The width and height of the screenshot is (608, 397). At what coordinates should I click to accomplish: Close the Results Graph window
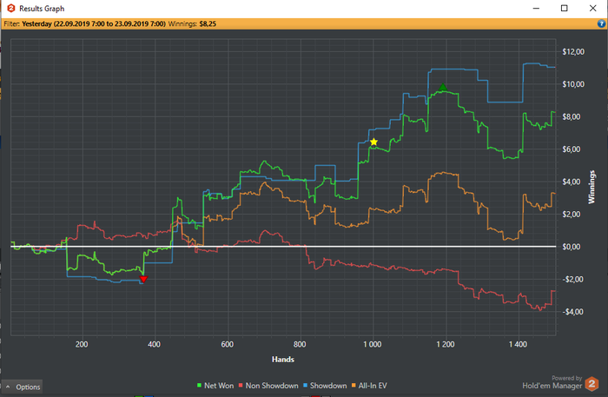coord(593,8)
